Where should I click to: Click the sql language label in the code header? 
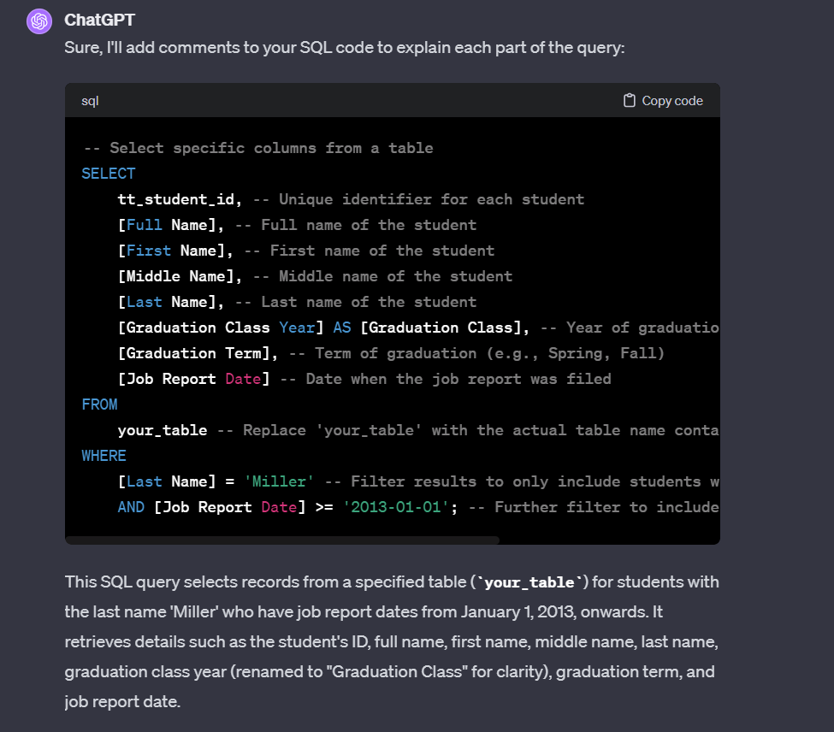tap(90, 101)
